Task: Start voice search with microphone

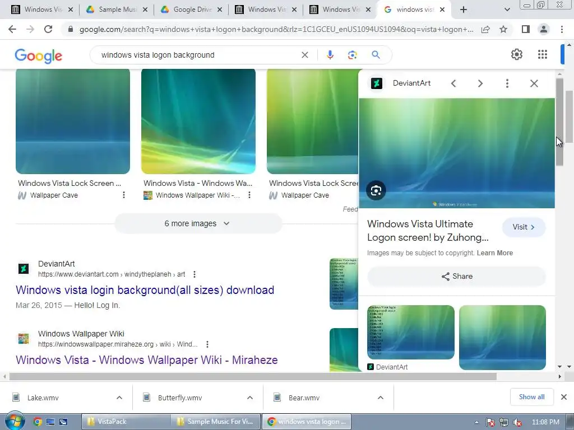Action: pos(330,55)
